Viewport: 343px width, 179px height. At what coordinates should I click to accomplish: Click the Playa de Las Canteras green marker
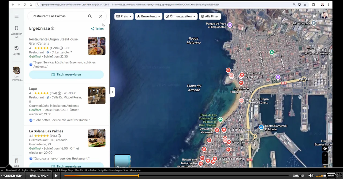coord(220,120)
